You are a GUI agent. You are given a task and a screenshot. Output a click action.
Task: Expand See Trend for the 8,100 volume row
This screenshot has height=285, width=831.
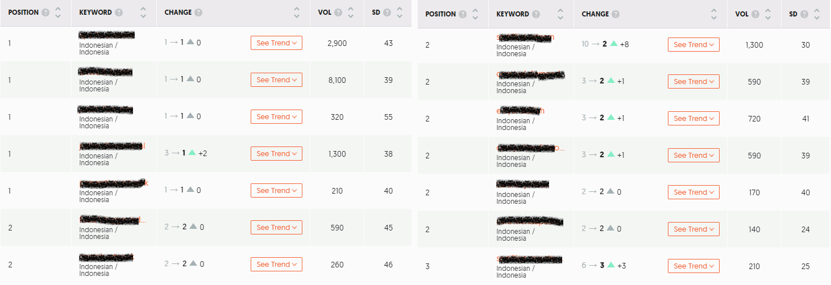point(276,80)
